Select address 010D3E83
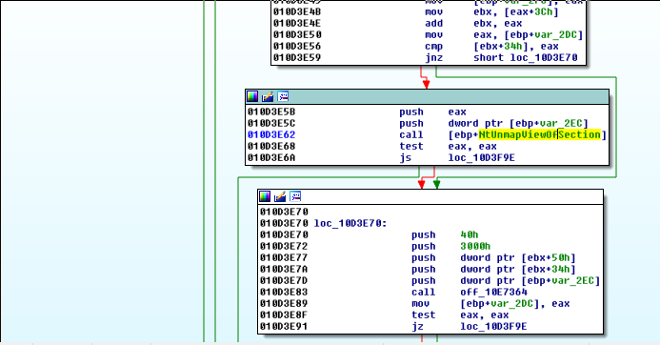 click(x=284, y=292)
